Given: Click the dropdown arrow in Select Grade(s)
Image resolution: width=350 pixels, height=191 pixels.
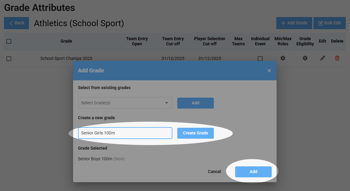Looking at the screenshot, I should point(167,103).
